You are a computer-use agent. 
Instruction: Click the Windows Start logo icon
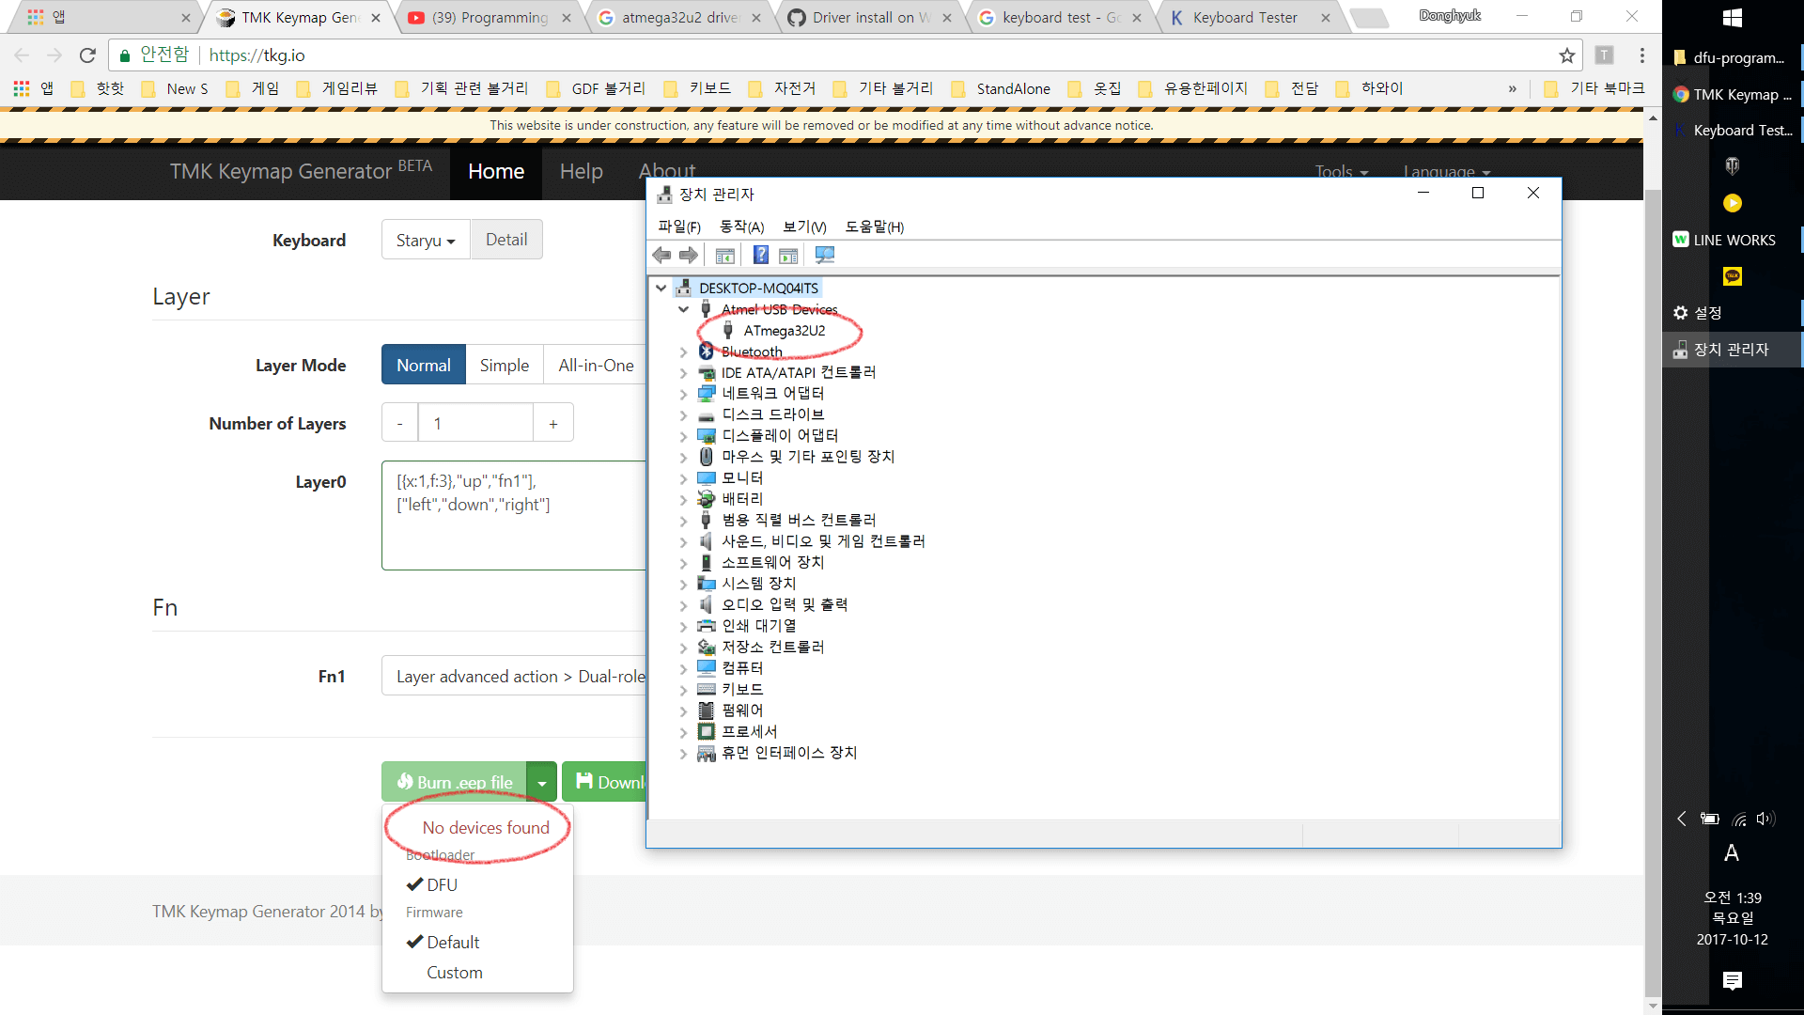click(x=1733, y=17)
